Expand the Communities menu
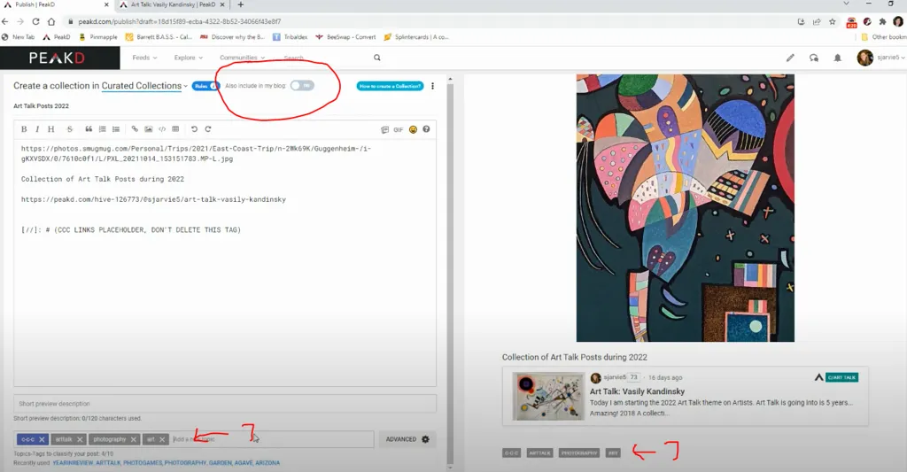The image size is (907, 472). click(243, 58)
